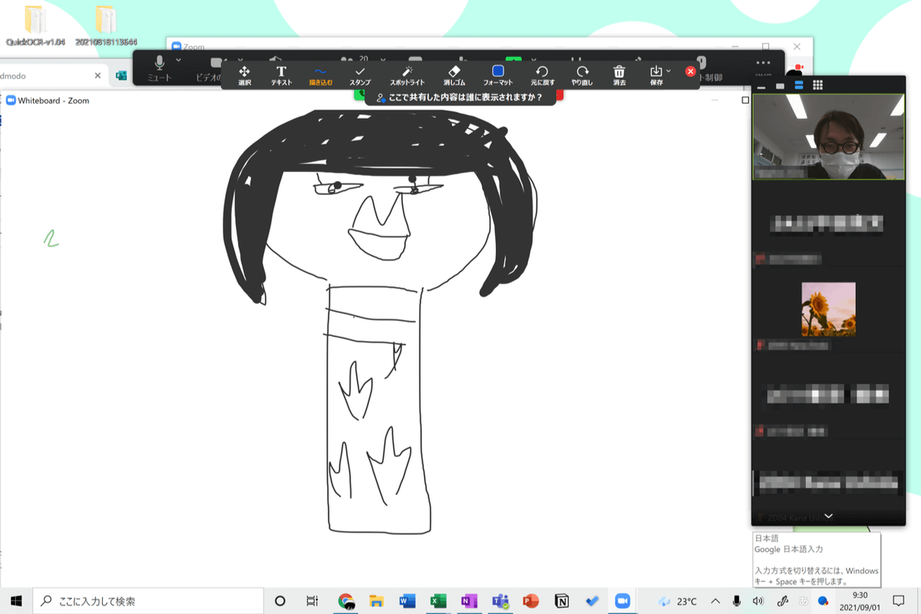Viewport: 921px width, 614px height.
Task: Click the share visibility prompt ここで共有した内容は誰に表示されますか
Action: [x=460, y=97]
